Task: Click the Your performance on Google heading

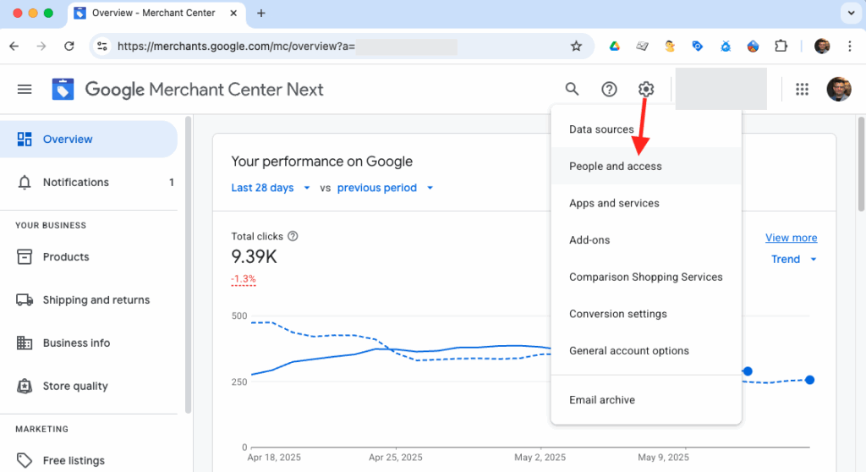Action: (321, 162)
